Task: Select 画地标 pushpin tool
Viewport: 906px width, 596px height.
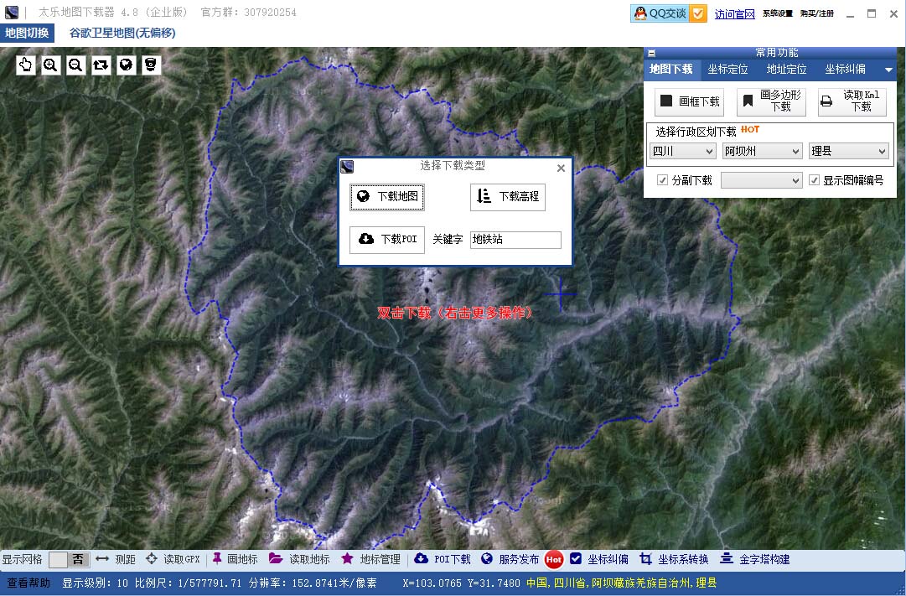Action: click(236, 559)
